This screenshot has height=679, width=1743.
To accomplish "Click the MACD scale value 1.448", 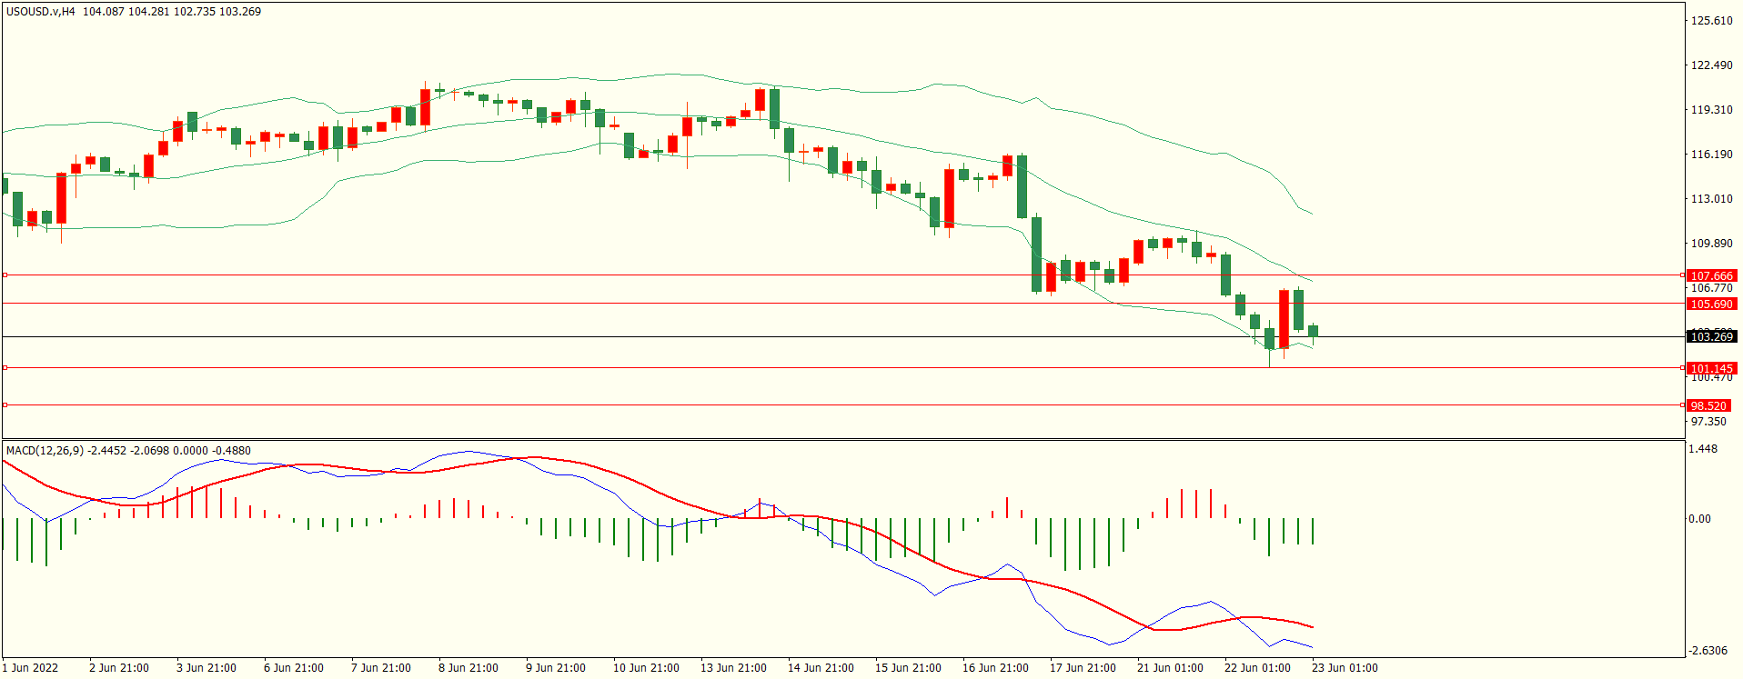I will 1703,448.
